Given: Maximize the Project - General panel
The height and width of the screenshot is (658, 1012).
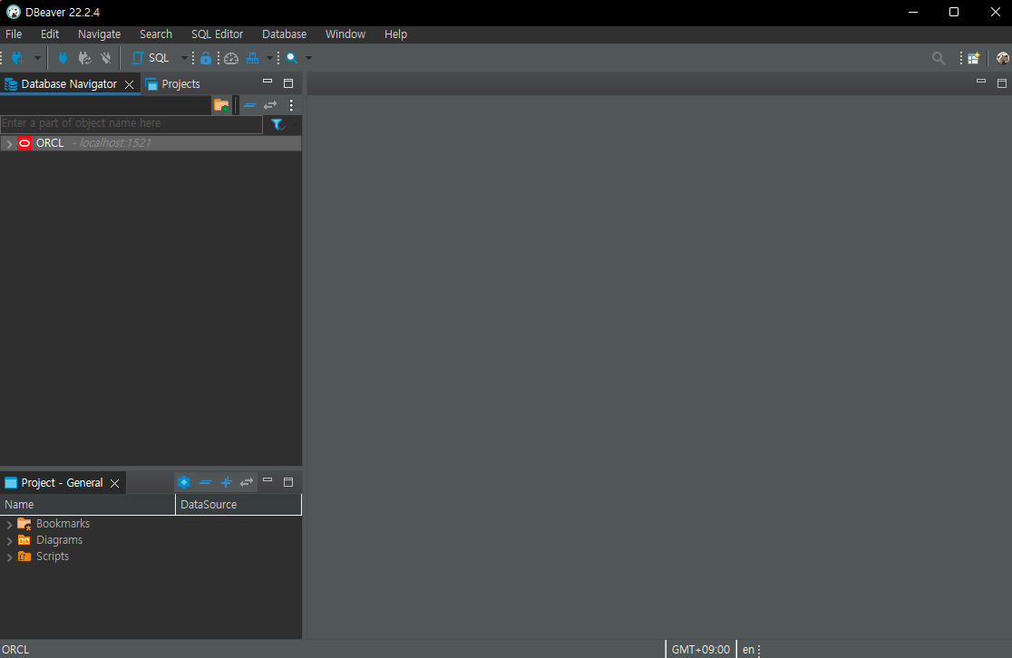Looking at the screenshot, I should click(288, 482).
